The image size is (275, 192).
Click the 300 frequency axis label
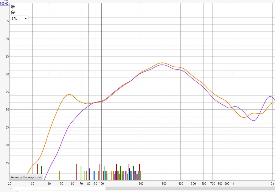tap(164, 184)
